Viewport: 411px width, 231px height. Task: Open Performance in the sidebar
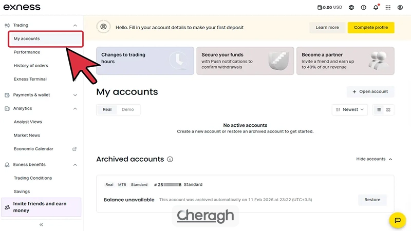27,52
